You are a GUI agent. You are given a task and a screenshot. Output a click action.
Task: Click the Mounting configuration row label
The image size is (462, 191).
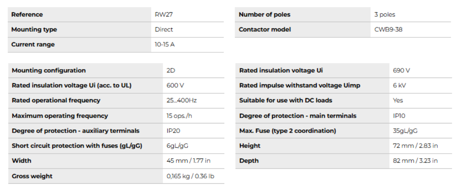click(49, 70)
